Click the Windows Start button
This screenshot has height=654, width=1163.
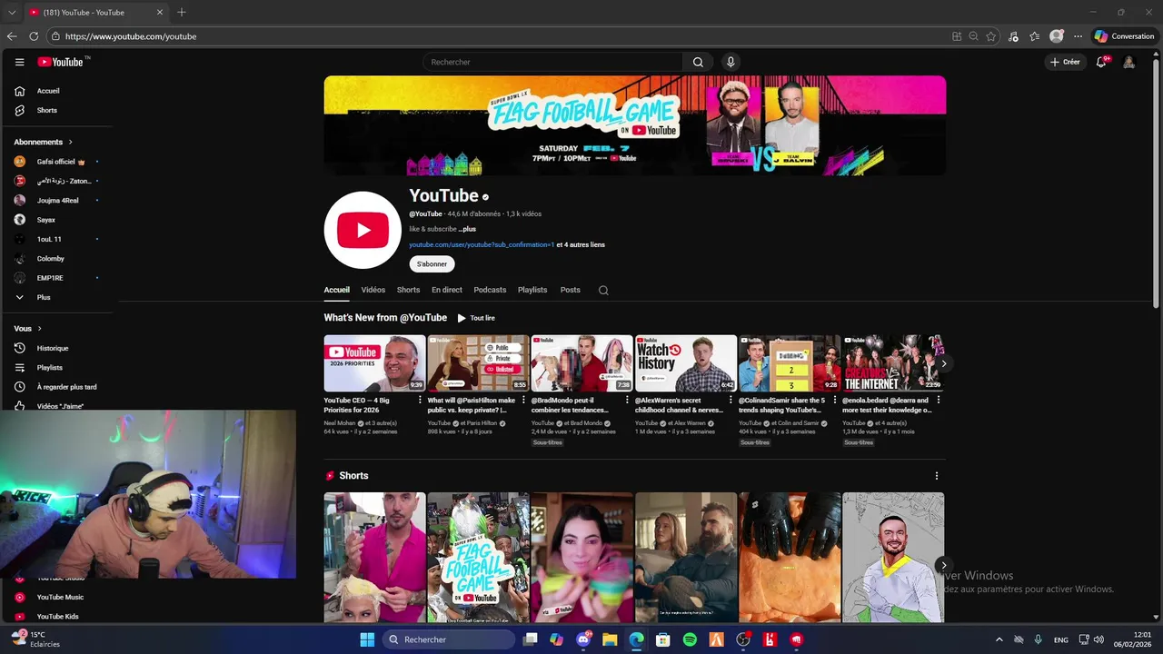(x=367, y=639)
